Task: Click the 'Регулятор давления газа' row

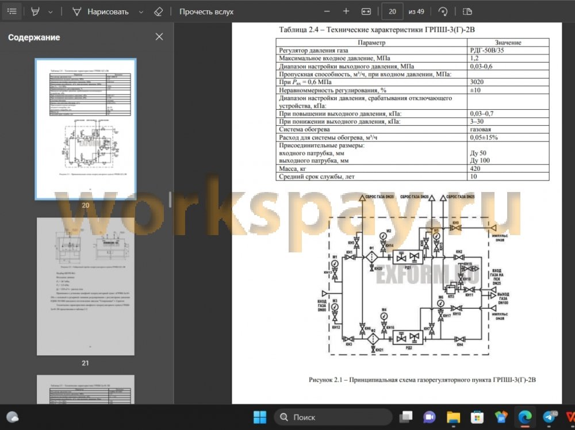Action: [412, 50]
